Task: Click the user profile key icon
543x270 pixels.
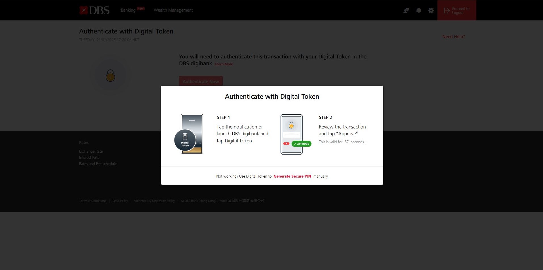Action: click(x=406, y=10)
